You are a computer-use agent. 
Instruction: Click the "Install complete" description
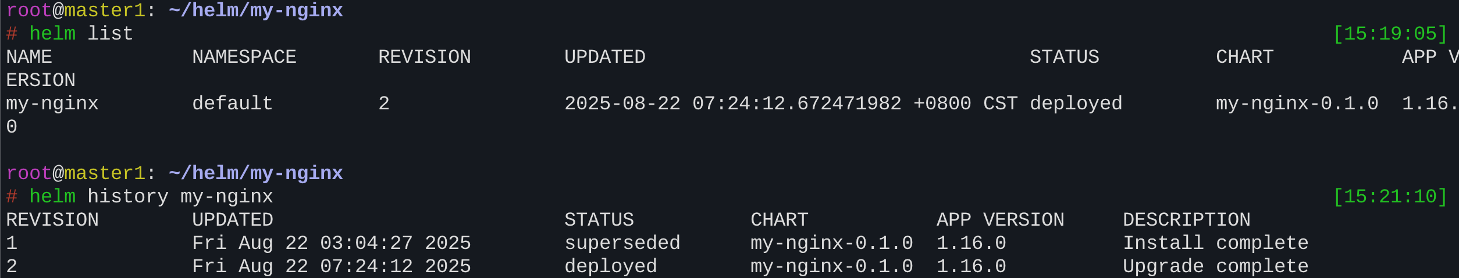click(x=1215, y=243)
